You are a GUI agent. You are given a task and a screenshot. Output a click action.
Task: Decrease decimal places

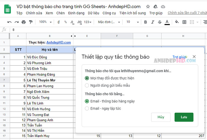(x=72, y=22)
